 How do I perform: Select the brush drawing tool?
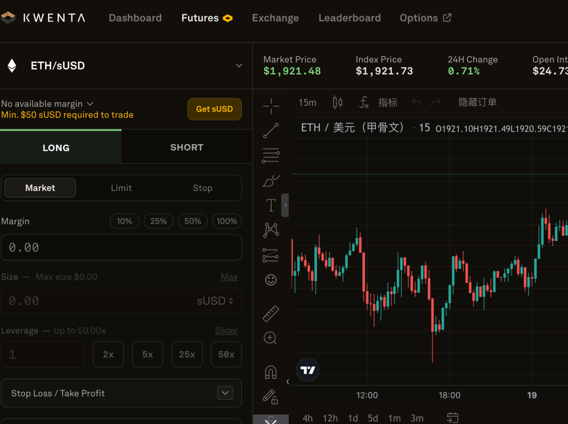(x=271, y=180)
